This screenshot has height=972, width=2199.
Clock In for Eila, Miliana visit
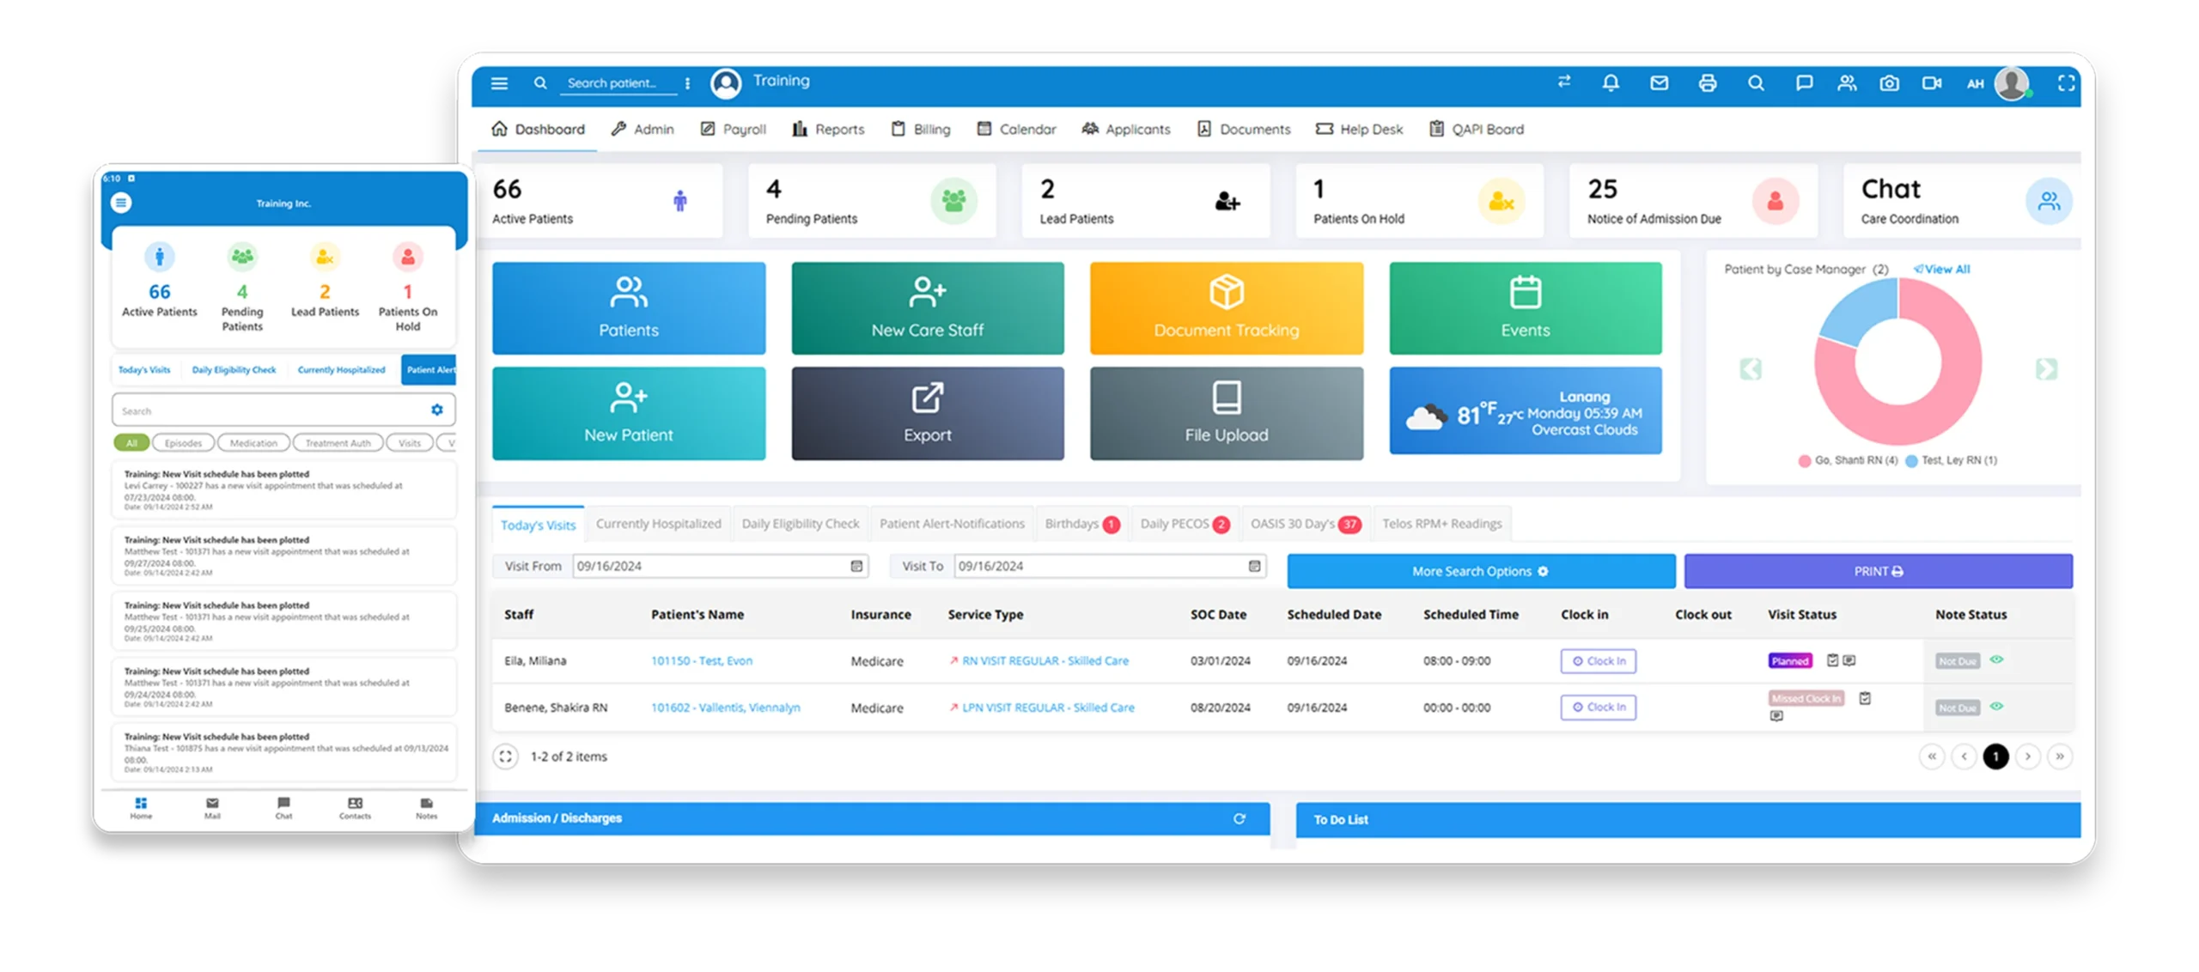click(1597, 660)
